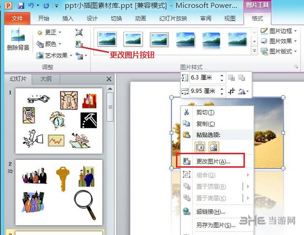Select the fourth picture style with shadow

(185, 39)
